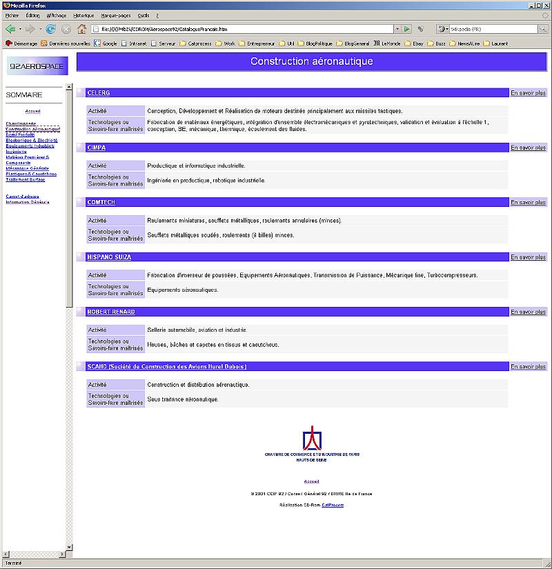Expand the Back button history dropdown
Screen dimensions: 552x569
pos(20,29)
